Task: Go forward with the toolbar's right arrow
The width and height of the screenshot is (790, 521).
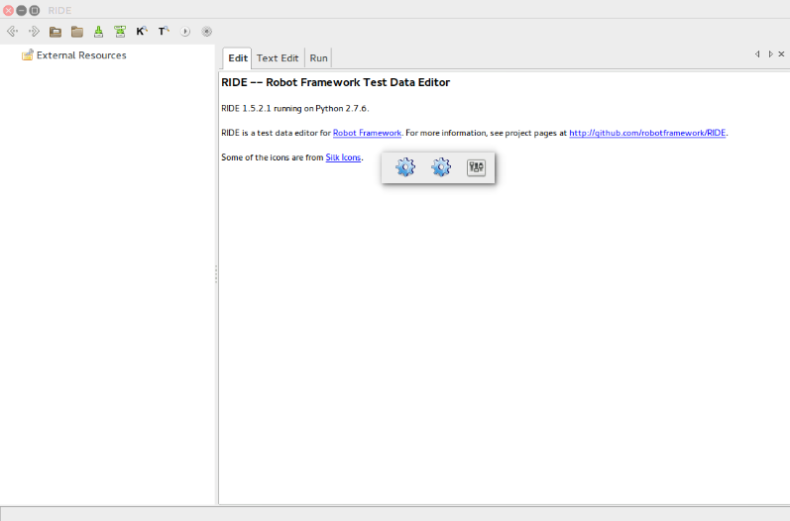Action: 34,32
